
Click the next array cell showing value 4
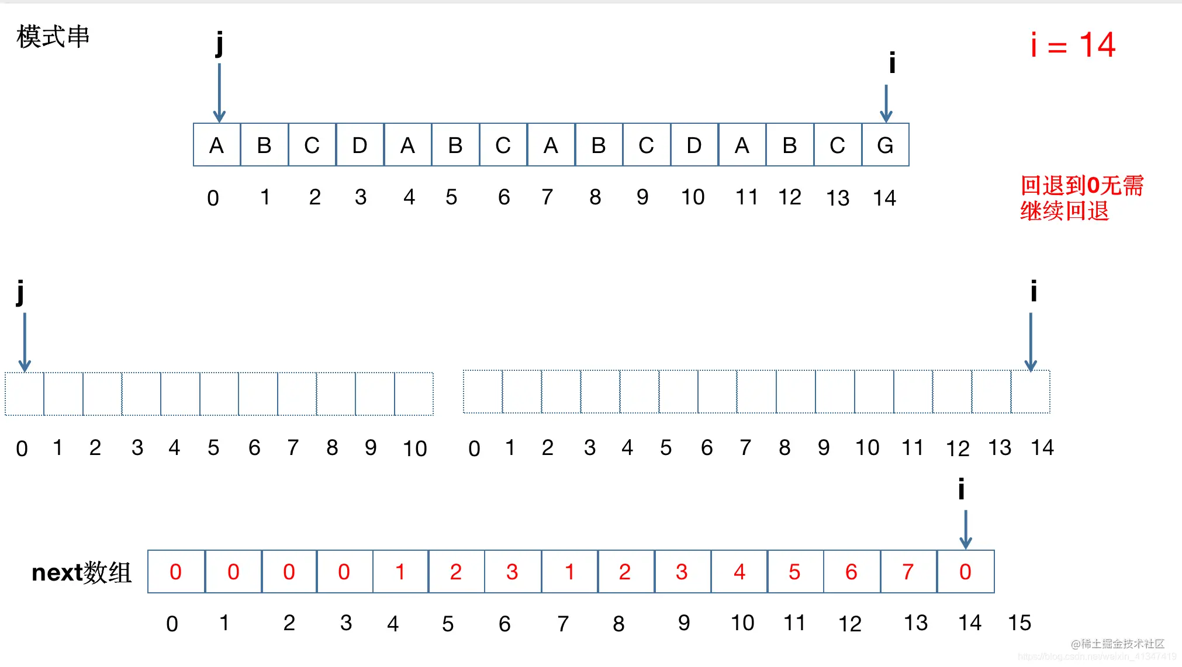[739, 572]
